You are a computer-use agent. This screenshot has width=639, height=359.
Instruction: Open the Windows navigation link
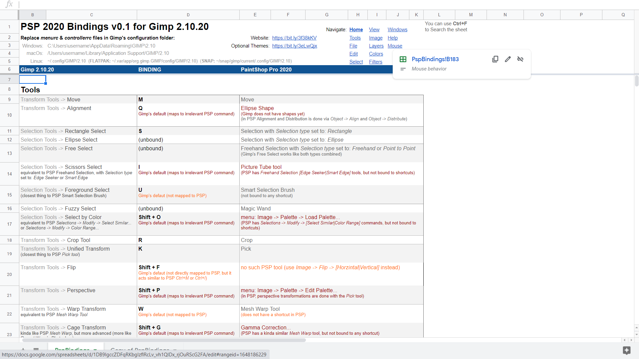click(397, 30)
